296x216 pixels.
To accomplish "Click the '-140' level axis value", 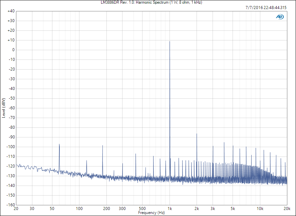I will 11,186.
